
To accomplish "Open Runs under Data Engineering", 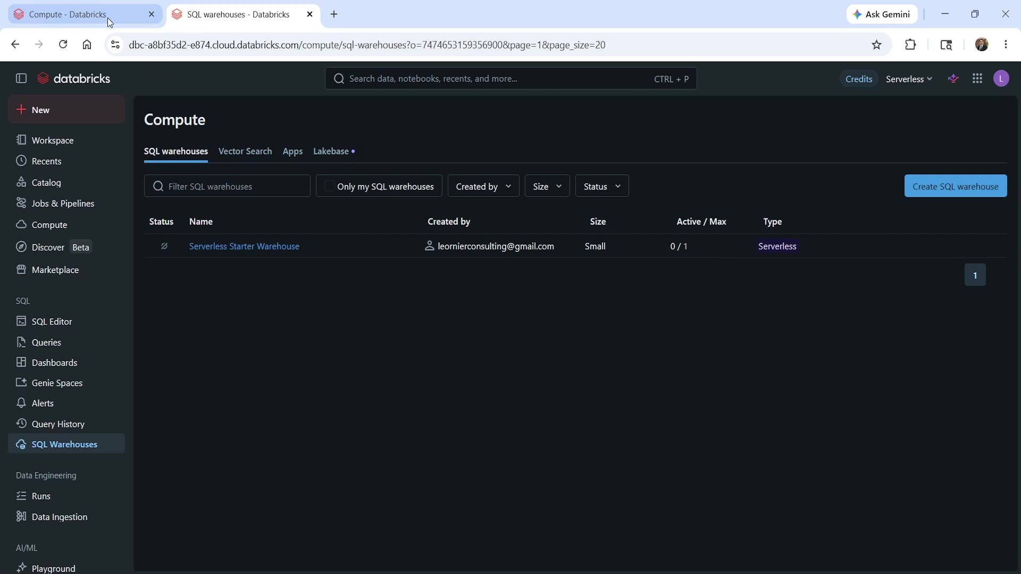I will pos(66,496).
